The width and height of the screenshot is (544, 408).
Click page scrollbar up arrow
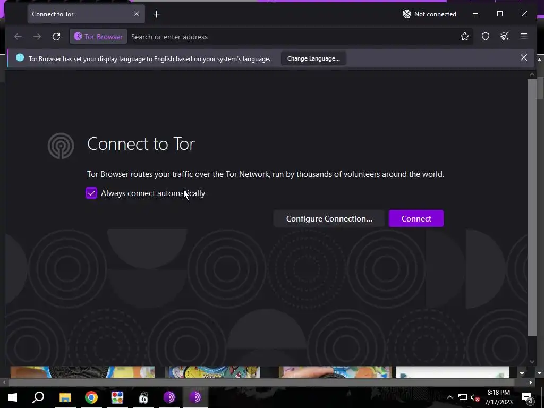click(532, 74)
